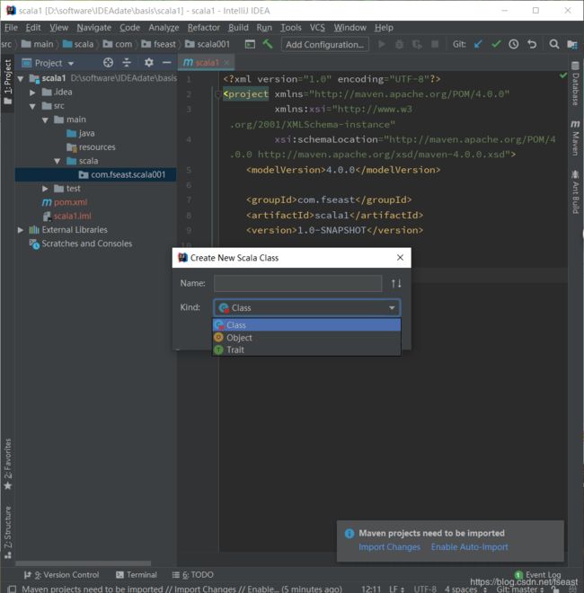Open the Z: Structure side tab
The image size is (584, 593).
tap(7, 533)
